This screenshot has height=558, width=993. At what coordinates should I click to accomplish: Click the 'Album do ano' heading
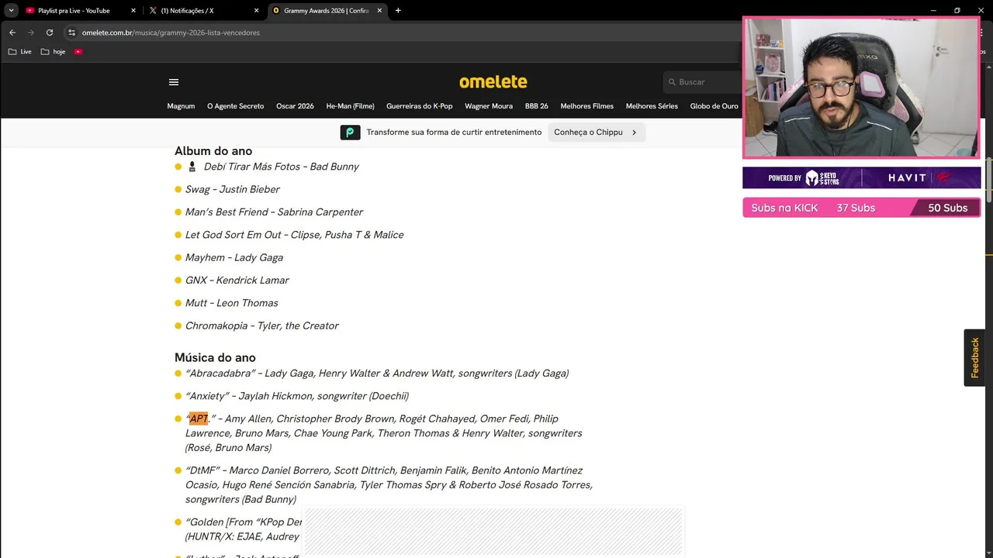pyautogui.click(x=213, y=151)
